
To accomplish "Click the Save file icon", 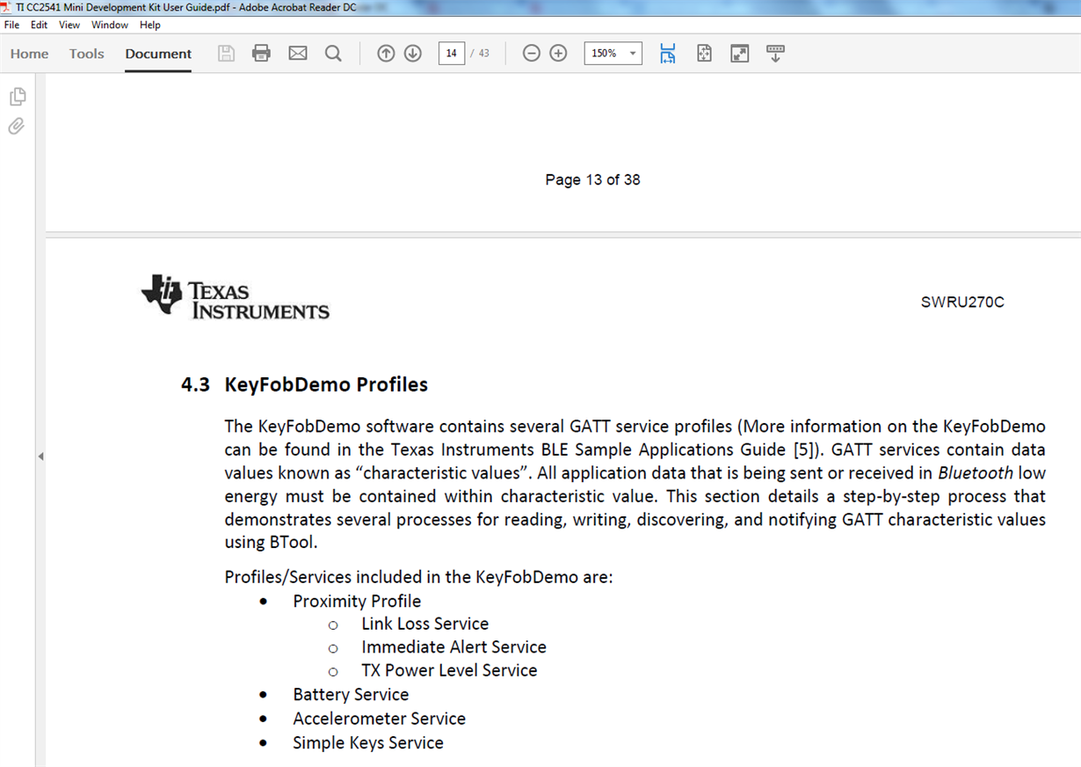I will pyautogui.click(x=226, y=54).
